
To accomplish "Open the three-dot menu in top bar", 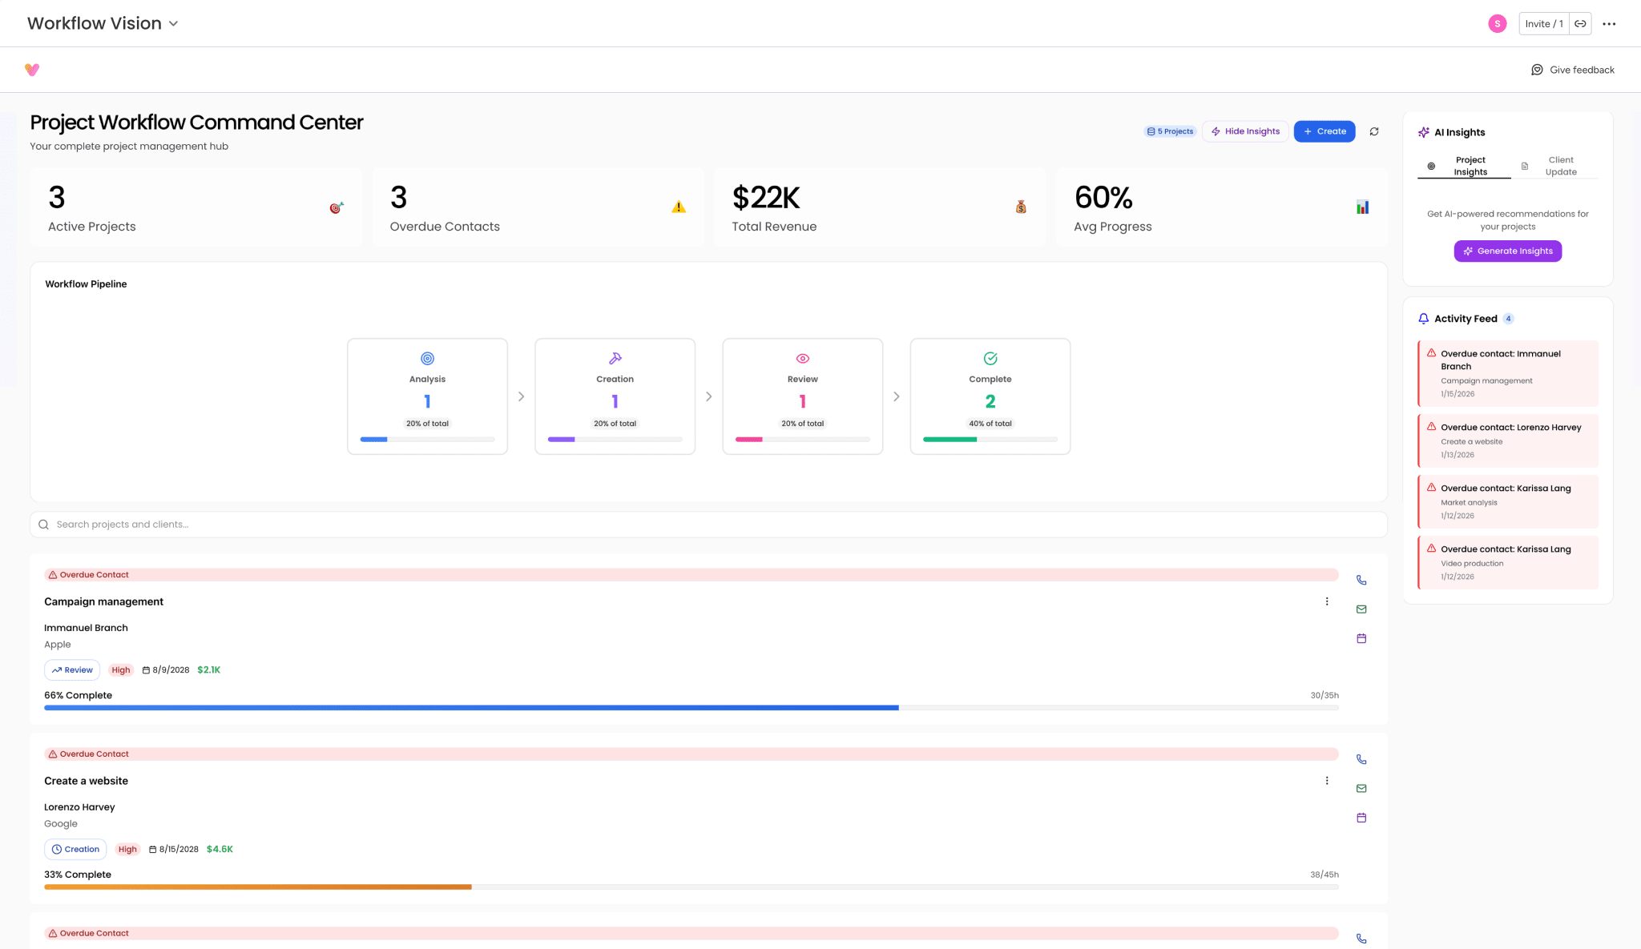I will point(1609,23).
